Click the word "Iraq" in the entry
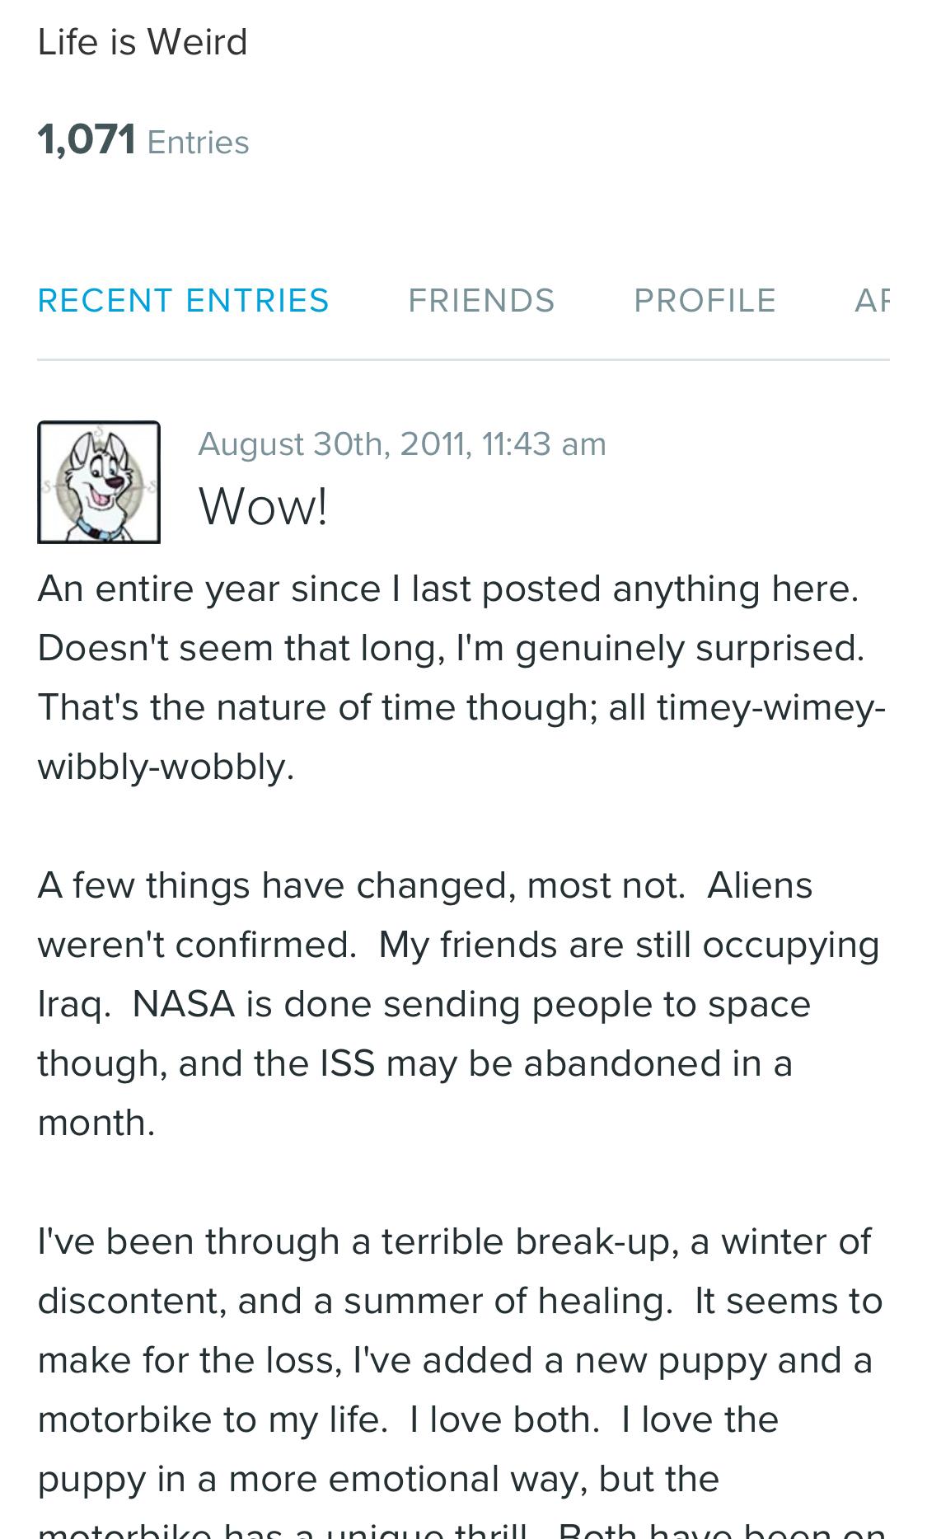Viewport: 927px width, 1539px height. pos(73,1004)
